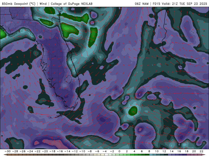Click the -16 label on the color scale
209x156 pixels.
[x=60, y=151]
